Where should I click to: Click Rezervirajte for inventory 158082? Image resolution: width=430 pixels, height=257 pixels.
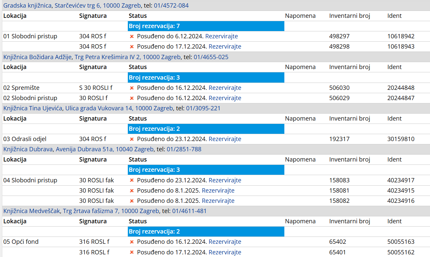218,201
